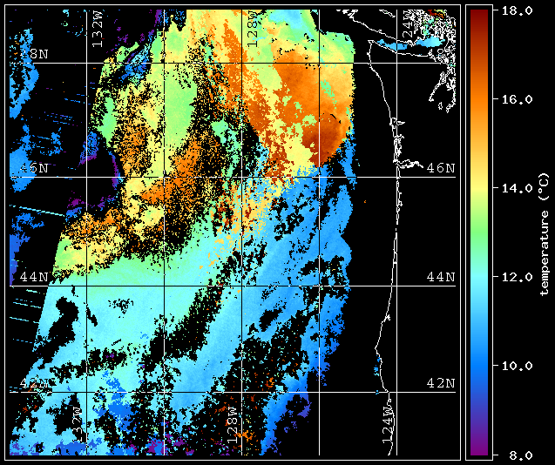Image resolution: width=555 pixels, height=465 pixels.
Task: Click the 14.0 tick label on colorbar
Action: (518, 188)
